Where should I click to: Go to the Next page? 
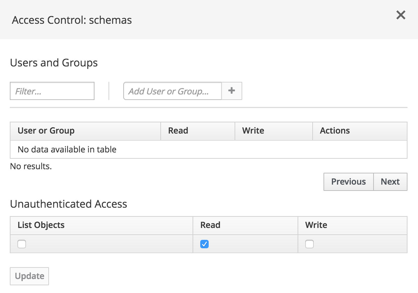pyautogui.click(x=390, y=182)
